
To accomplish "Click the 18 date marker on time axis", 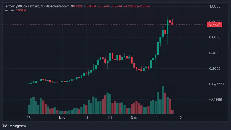I will click(x=29, y=118).
